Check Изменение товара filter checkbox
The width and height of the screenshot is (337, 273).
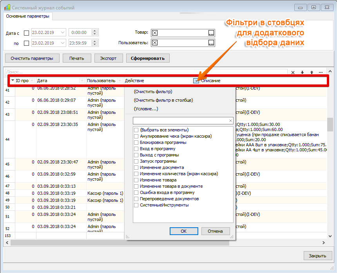click(x=136, y=180)
